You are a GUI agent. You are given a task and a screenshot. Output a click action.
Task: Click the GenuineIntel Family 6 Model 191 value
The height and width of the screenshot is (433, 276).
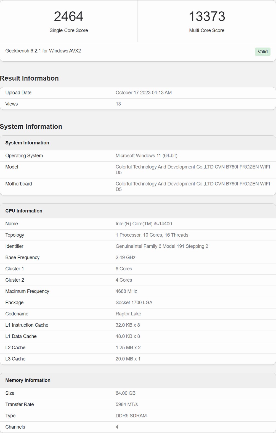pyautogui.click(x=162, y=246)
